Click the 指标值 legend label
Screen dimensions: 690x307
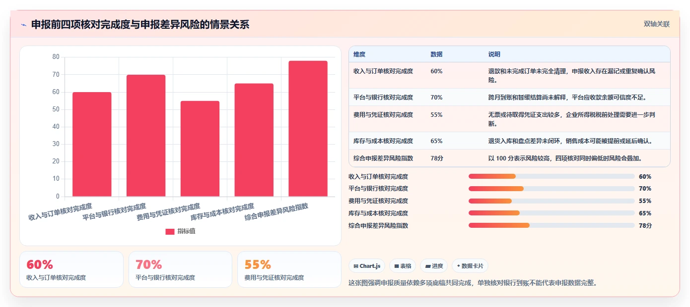(187, 231)
